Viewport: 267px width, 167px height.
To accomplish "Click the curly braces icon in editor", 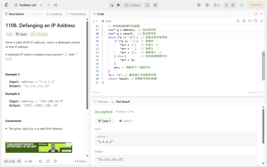I will [250, 21].
